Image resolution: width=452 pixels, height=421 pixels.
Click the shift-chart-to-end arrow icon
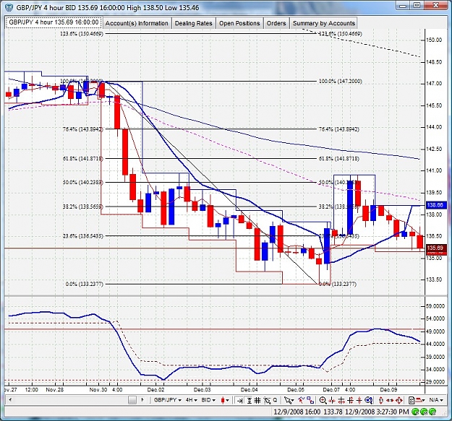tap(239, 400)
